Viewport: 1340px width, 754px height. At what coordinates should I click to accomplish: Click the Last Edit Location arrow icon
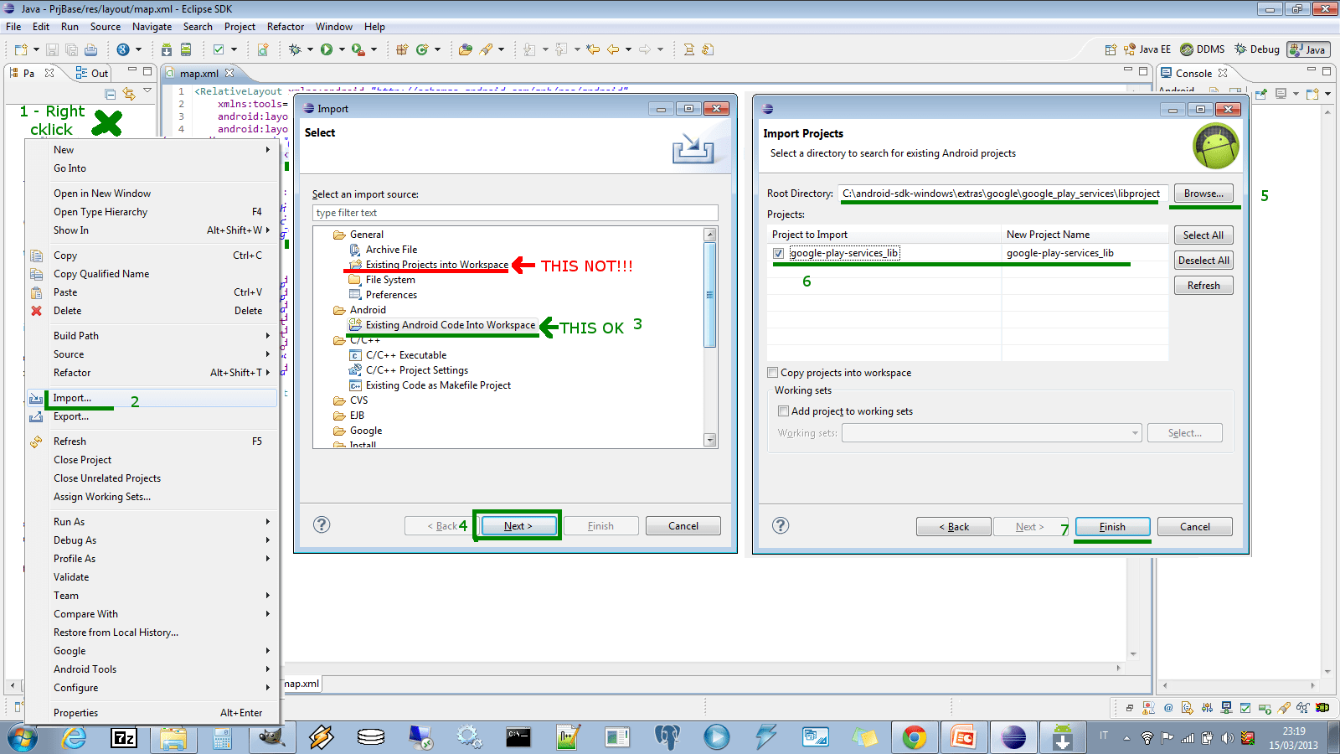[593, 49]
